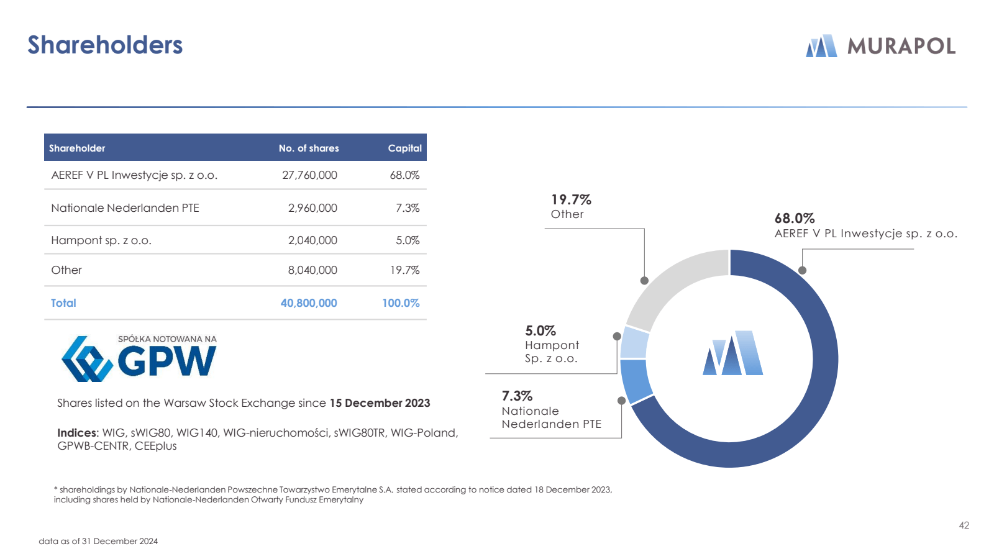The height and width of the screenshot is (559, 994).
Task: Click the "15 December 2023" listing date text
Action: 380,403
